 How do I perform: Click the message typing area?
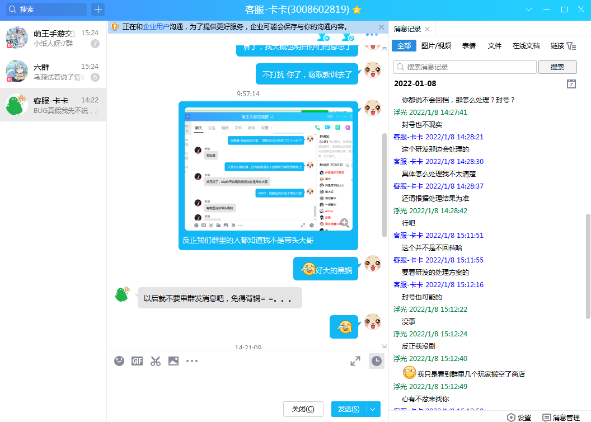[x=248, y=383]
